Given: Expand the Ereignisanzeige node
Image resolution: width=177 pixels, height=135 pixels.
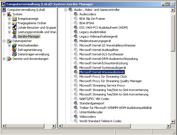Looking at the screenshot, I should pos(9,19).
